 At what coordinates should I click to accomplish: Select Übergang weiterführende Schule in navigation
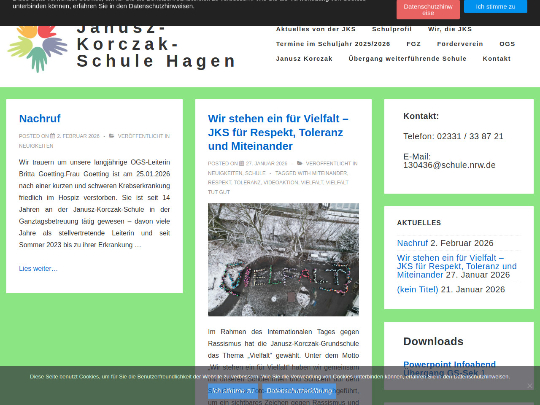407,59
